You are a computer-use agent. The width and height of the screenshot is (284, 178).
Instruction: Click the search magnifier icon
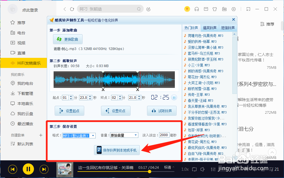coord(139,9)
